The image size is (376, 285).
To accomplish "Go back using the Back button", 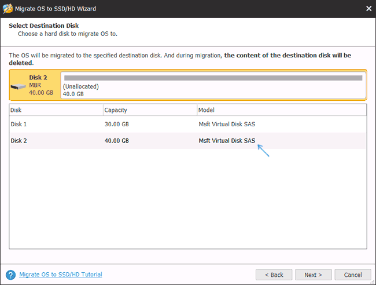I will pos(274,275).
